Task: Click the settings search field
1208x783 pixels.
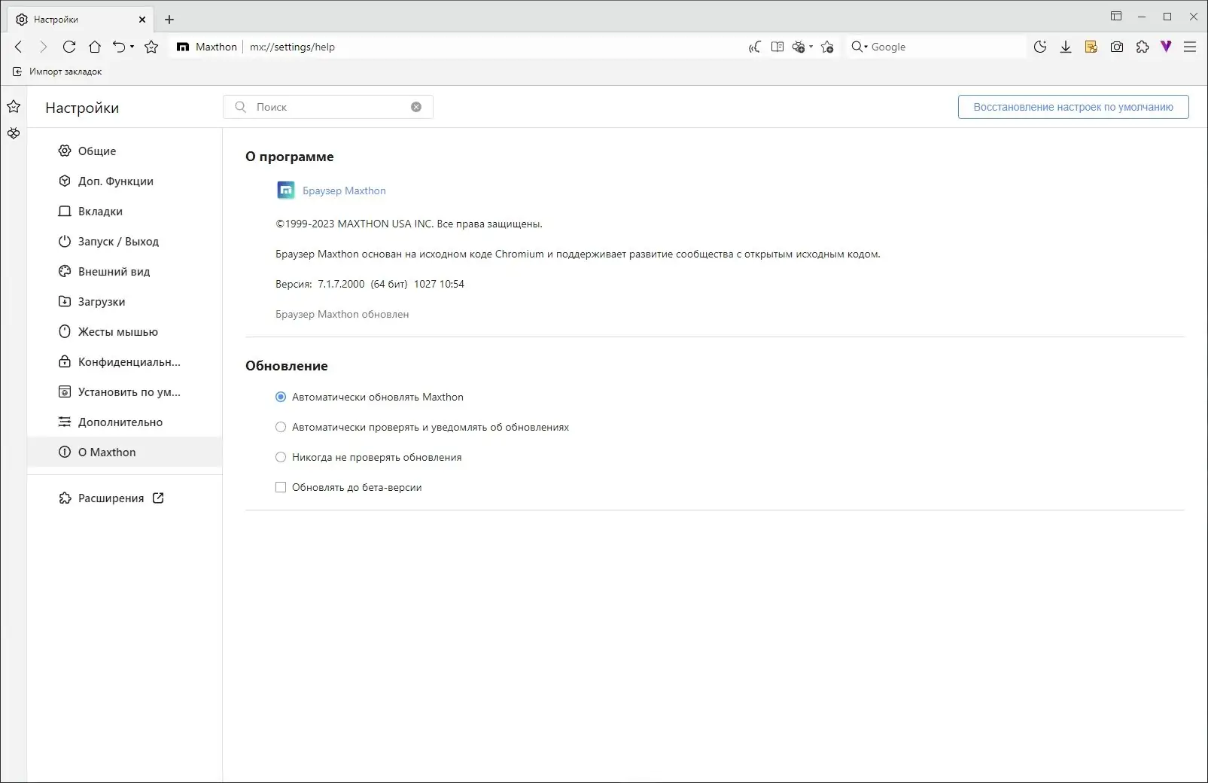Action: (x=328, y=107)
